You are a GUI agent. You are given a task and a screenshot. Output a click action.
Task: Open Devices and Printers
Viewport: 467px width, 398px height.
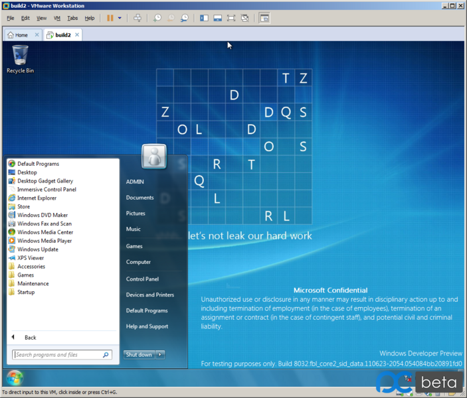point(150,295)
